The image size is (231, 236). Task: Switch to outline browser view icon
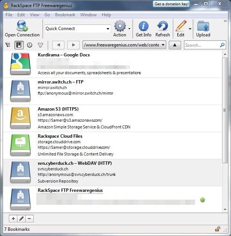coord(8,45)
